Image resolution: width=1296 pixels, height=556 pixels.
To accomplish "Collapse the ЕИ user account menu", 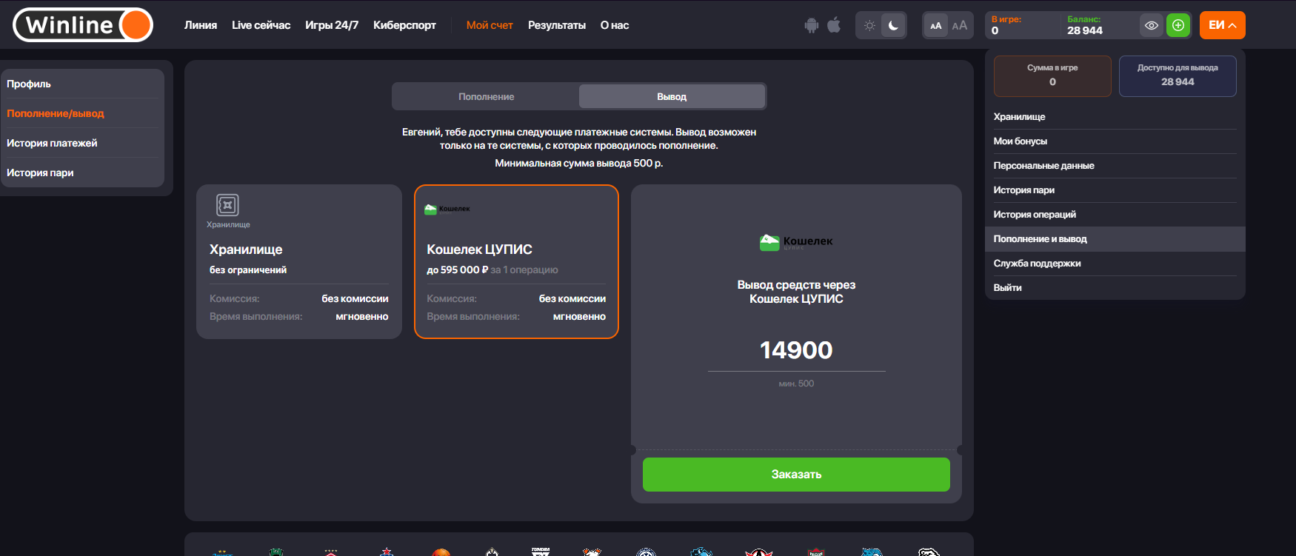I will point(1222,25).
